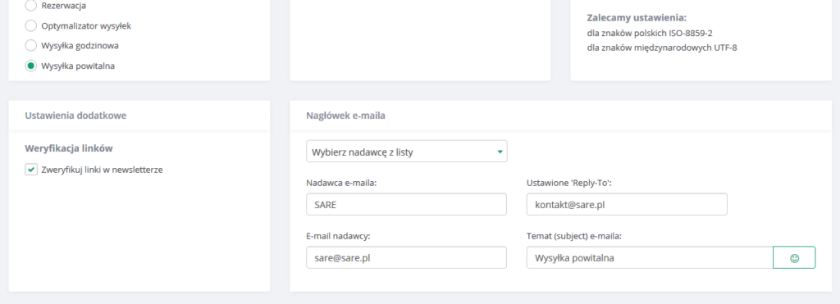This screenshot has width=840, height=304.
Task: Click the Nadawca e-maila label
Action: [x=342, y=183]
